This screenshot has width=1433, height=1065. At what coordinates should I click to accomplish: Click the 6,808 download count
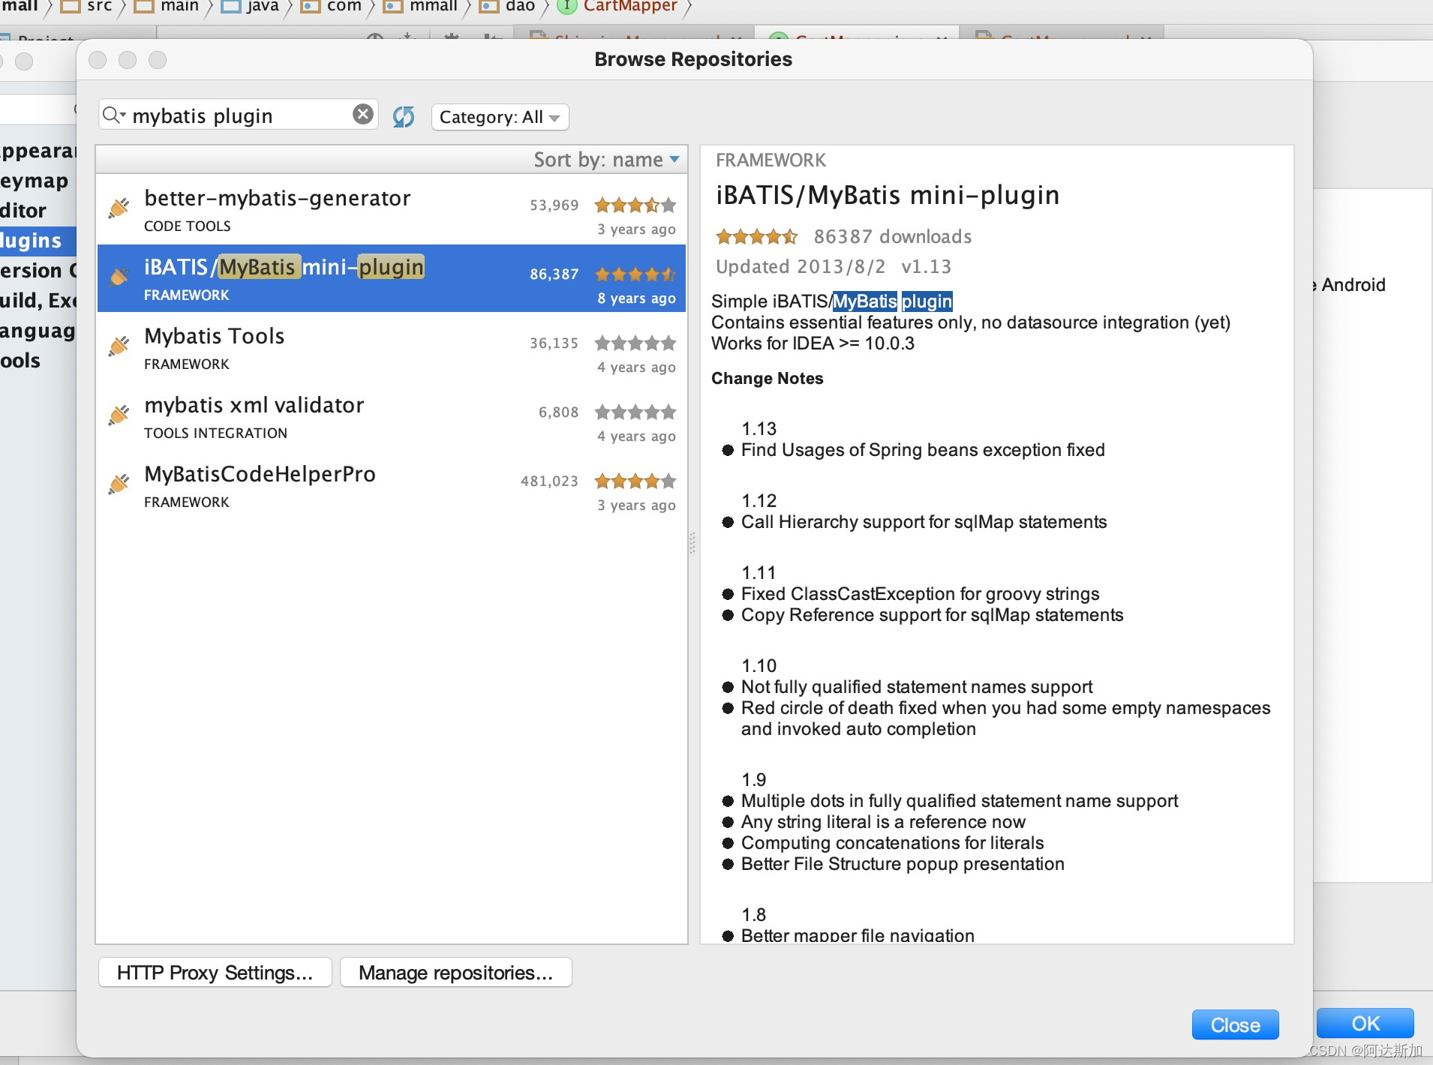(559, 412)
